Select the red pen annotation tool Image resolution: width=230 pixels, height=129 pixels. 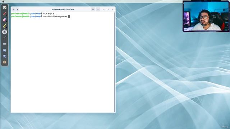point(5,14)
